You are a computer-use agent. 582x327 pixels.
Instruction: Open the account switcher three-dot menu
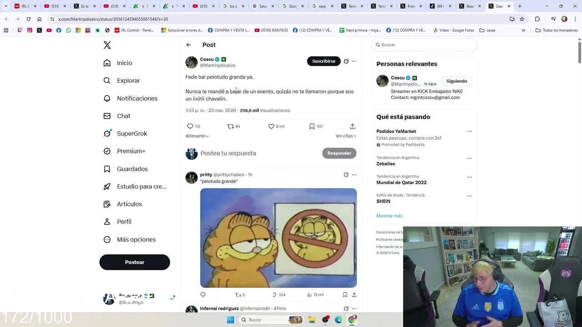pos(172,298)
